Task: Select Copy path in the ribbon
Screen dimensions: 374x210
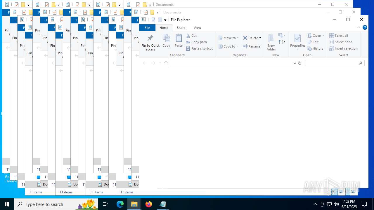Action: point(196,42)
